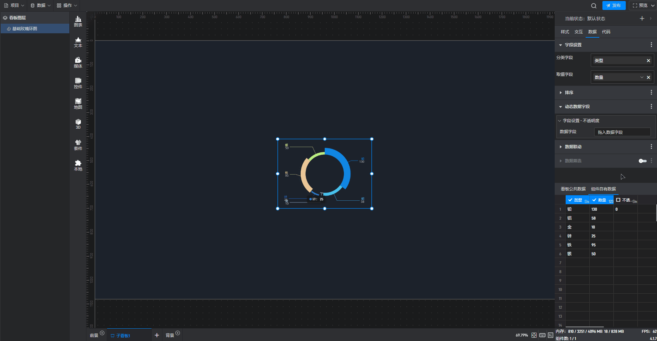Collapse the 字段设置 section
657x341 pixels.
(x=561, y=45)
